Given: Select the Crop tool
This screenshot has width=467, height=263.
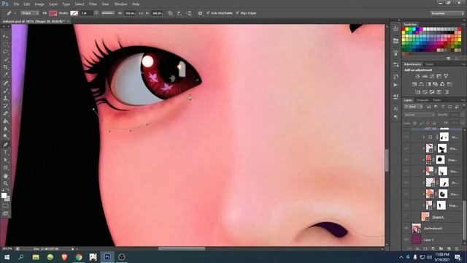Looking at the screenshot, I should (x=5, y=66).
